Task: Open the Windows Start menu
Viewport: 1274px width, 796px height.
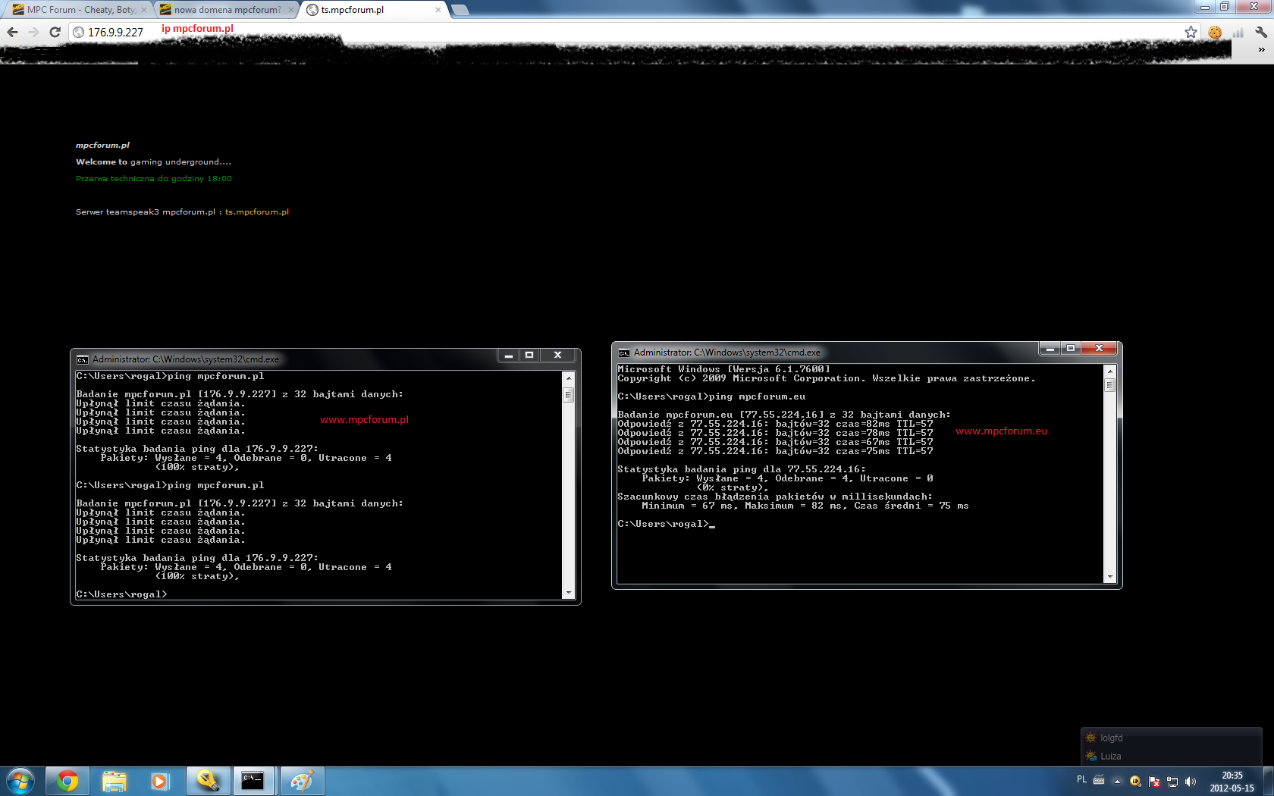Action: pos(20,781)
